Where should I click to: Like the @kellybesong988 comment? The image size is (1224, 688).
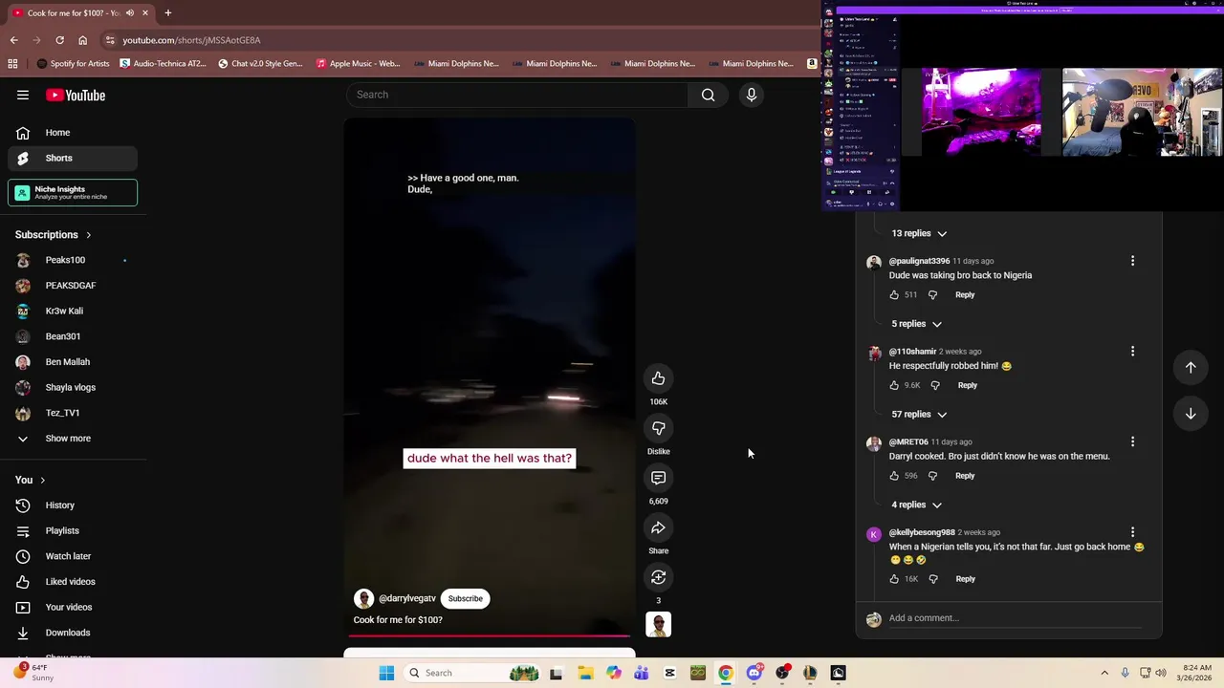pos(894,579)
